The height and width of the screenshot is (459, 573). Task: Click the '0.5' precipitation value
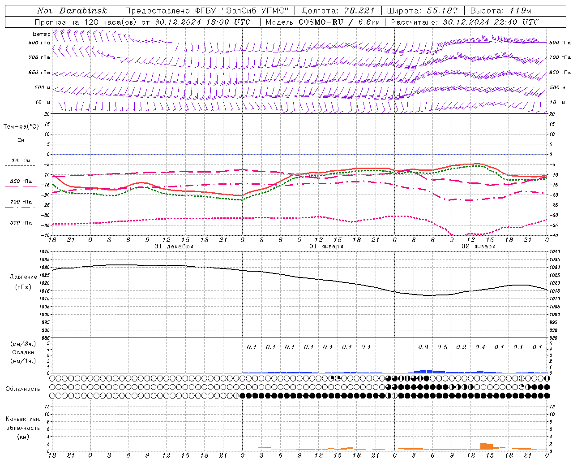pyautogui.click(x=442, y=347)
